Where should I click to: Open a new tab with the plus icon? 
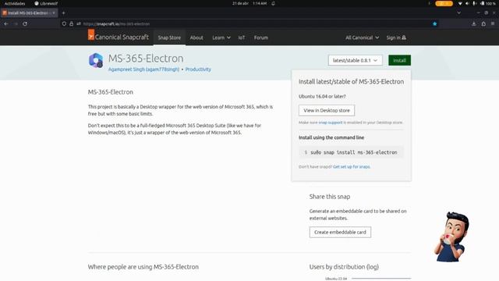tap(63, 13)
